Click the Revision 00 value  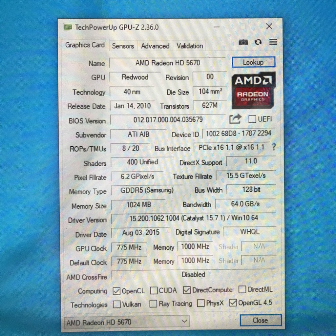210,77
